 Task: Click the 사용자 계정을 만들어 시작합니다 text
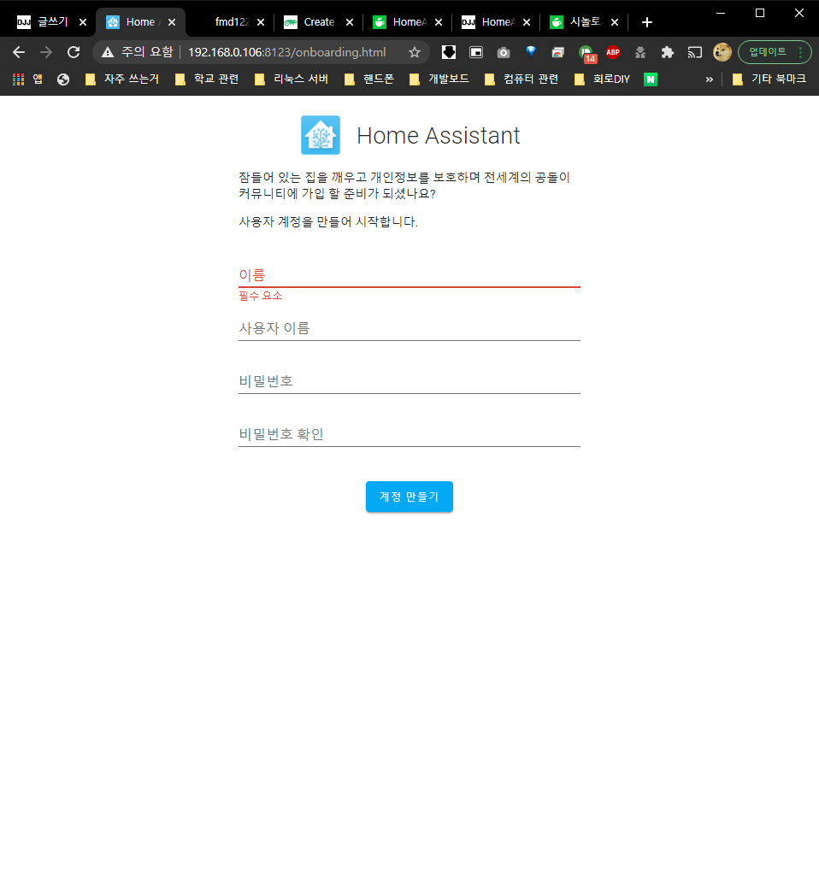[328, 222]
